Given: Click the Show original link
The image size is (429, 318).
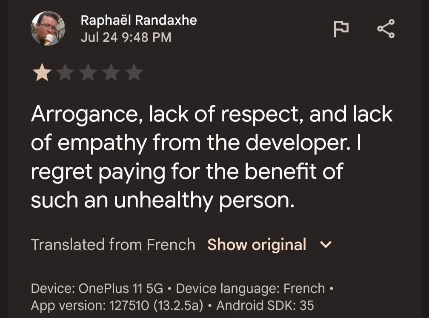Looking at the screenshot, I should 257,245.
